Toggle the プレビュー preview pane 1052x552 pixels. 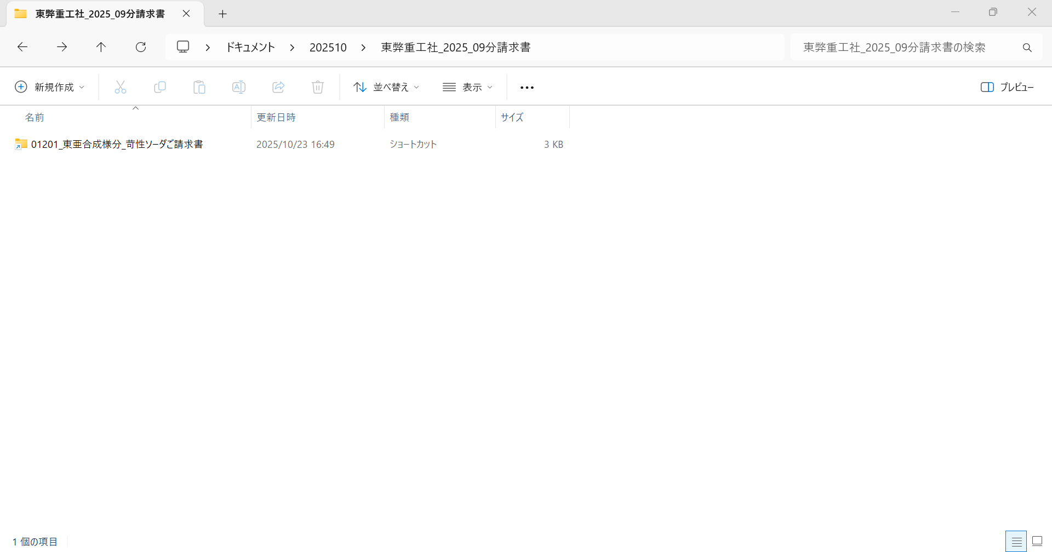tap(1007, 87)
